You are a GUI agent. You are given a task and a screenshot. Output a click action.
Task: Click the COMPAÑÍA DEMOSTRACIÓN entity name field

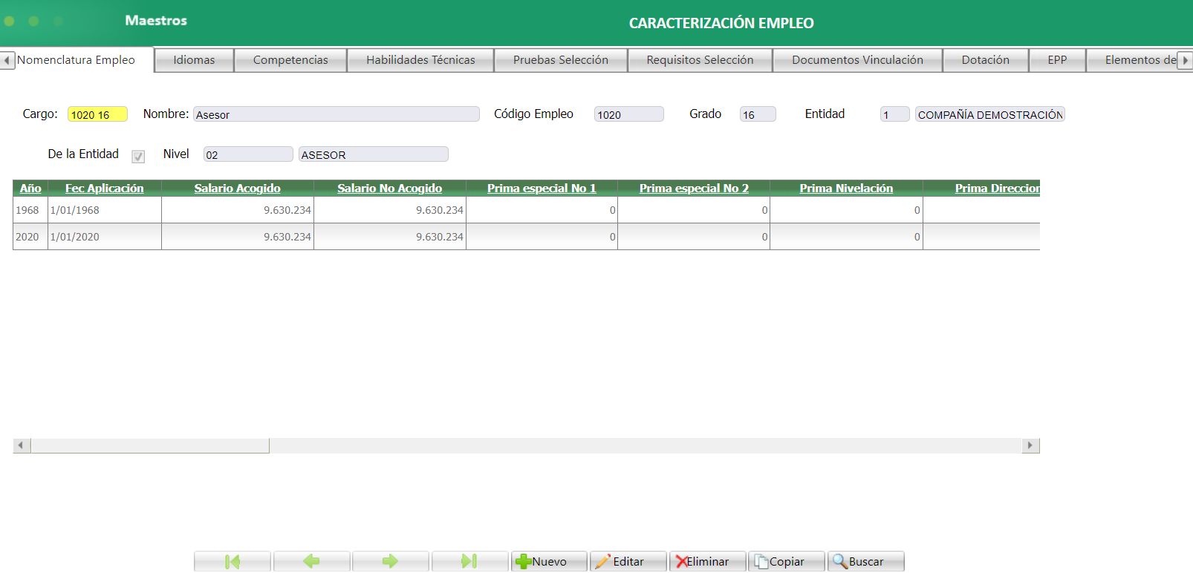[990, 114]
